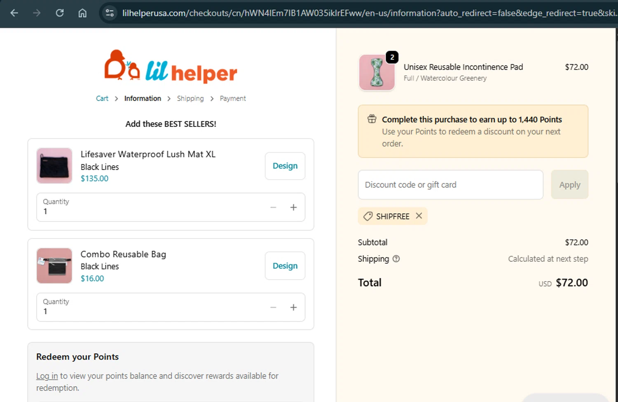
Task: Decrease quantity of Lifesaver Lush Mat XL
Action: click(273, 207)
